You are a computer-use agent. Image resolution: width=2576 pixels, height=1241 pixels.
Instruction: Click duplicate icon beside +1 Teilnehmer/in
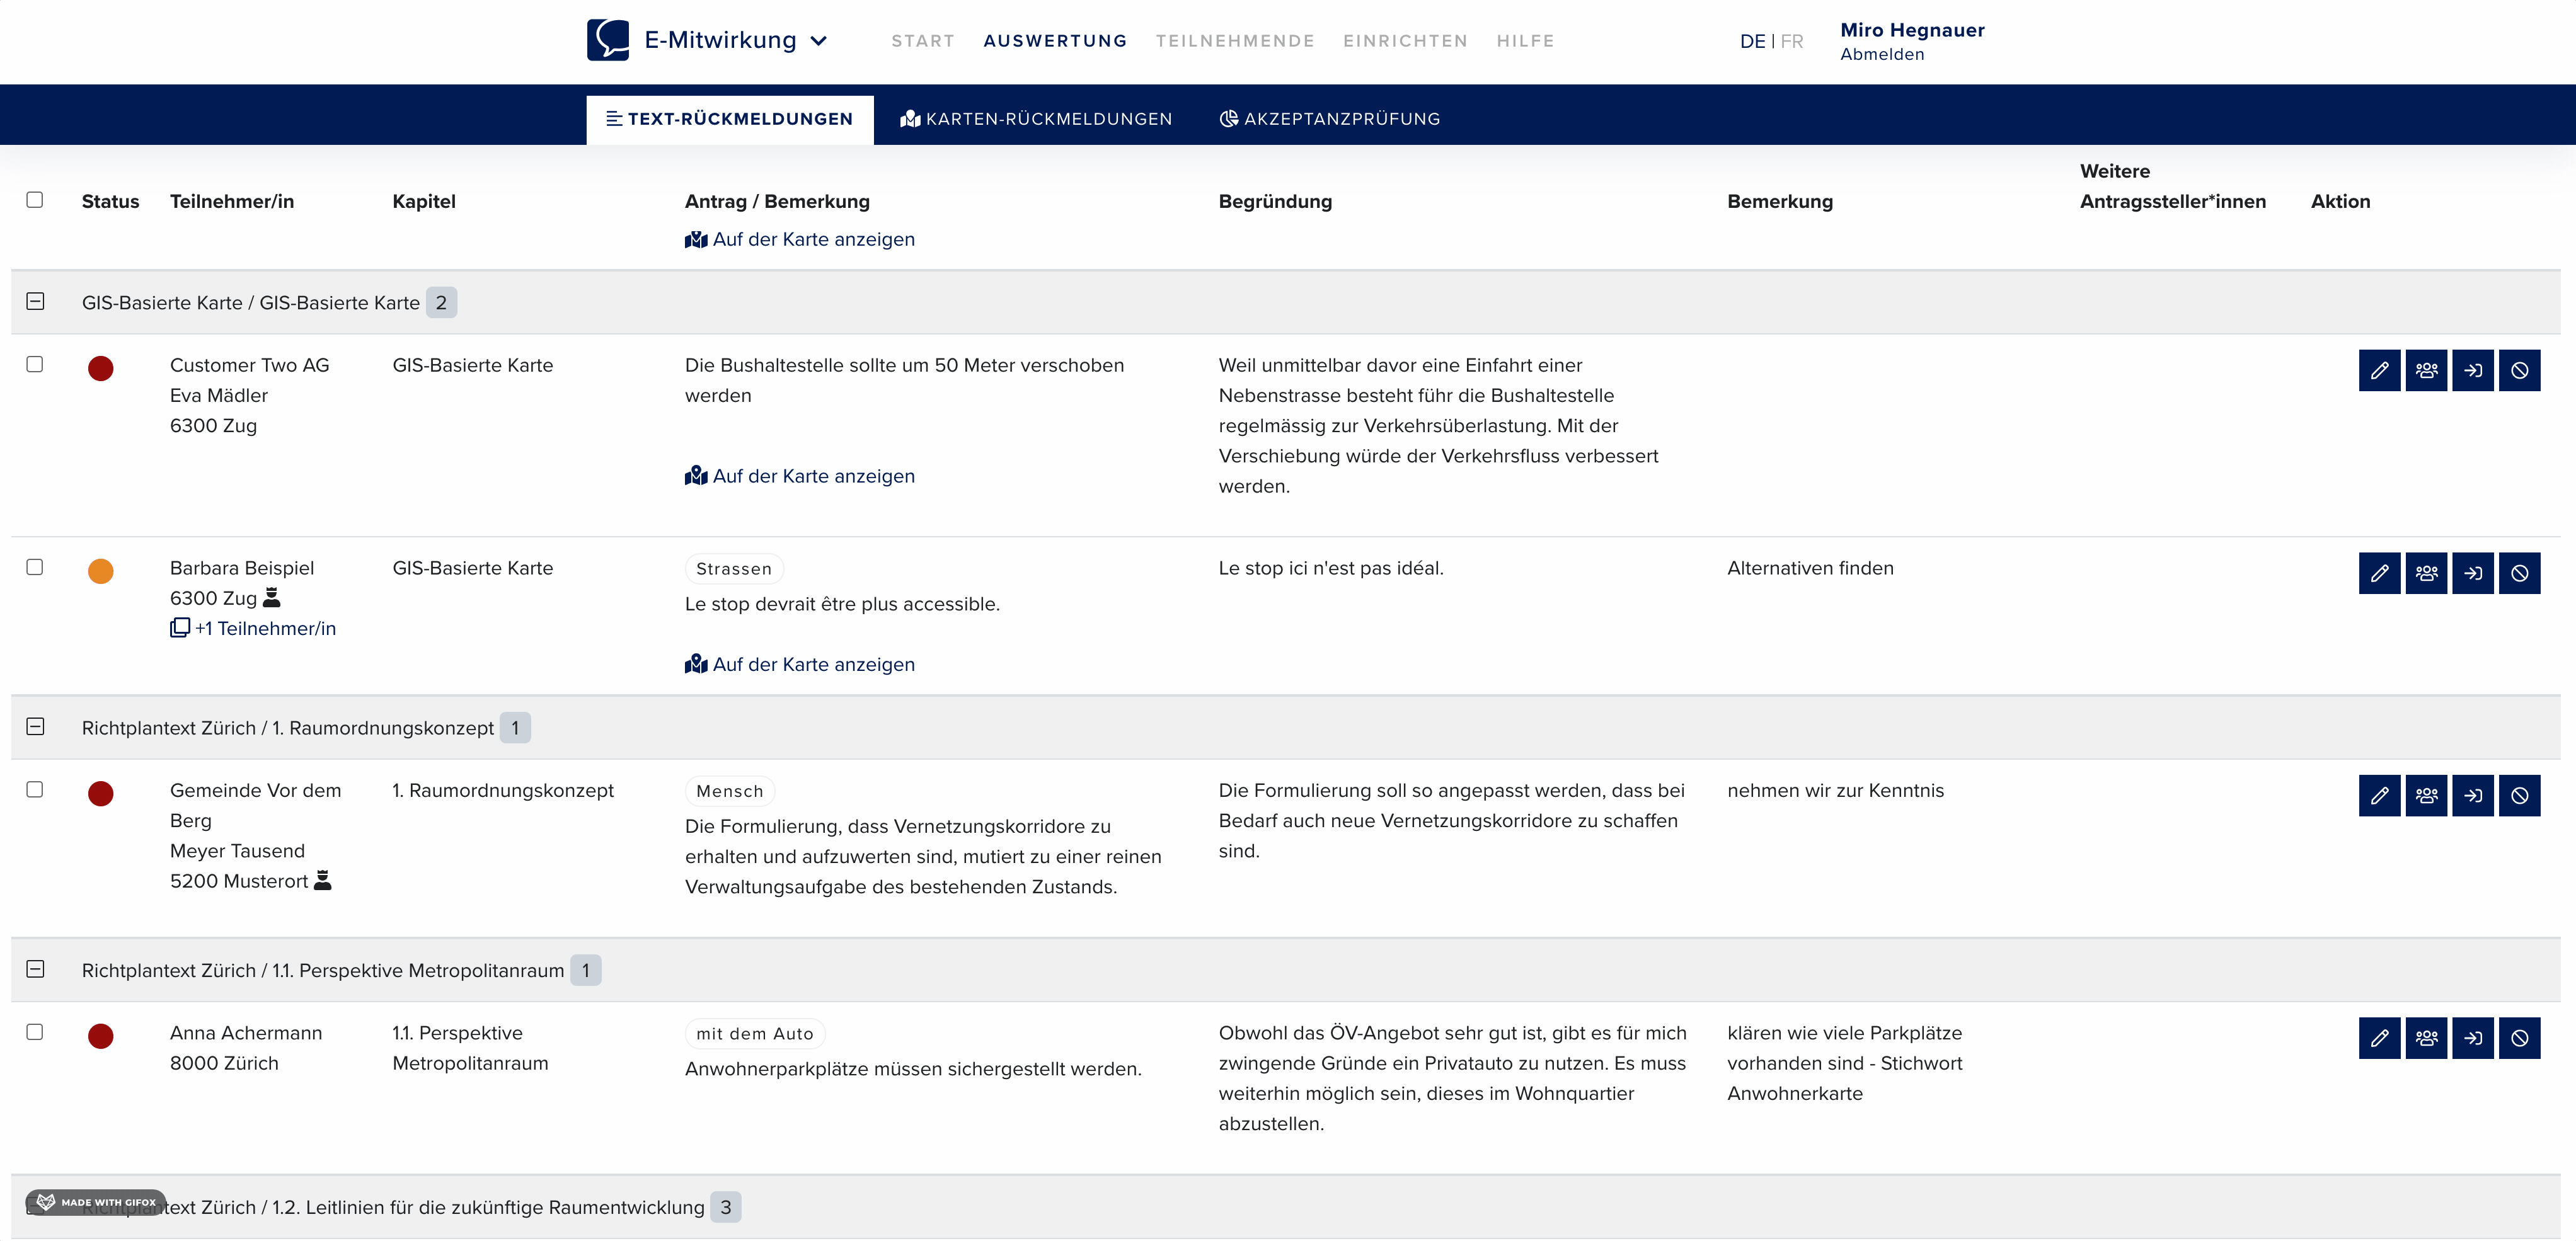pyautogui.click(x=180, y=628)
